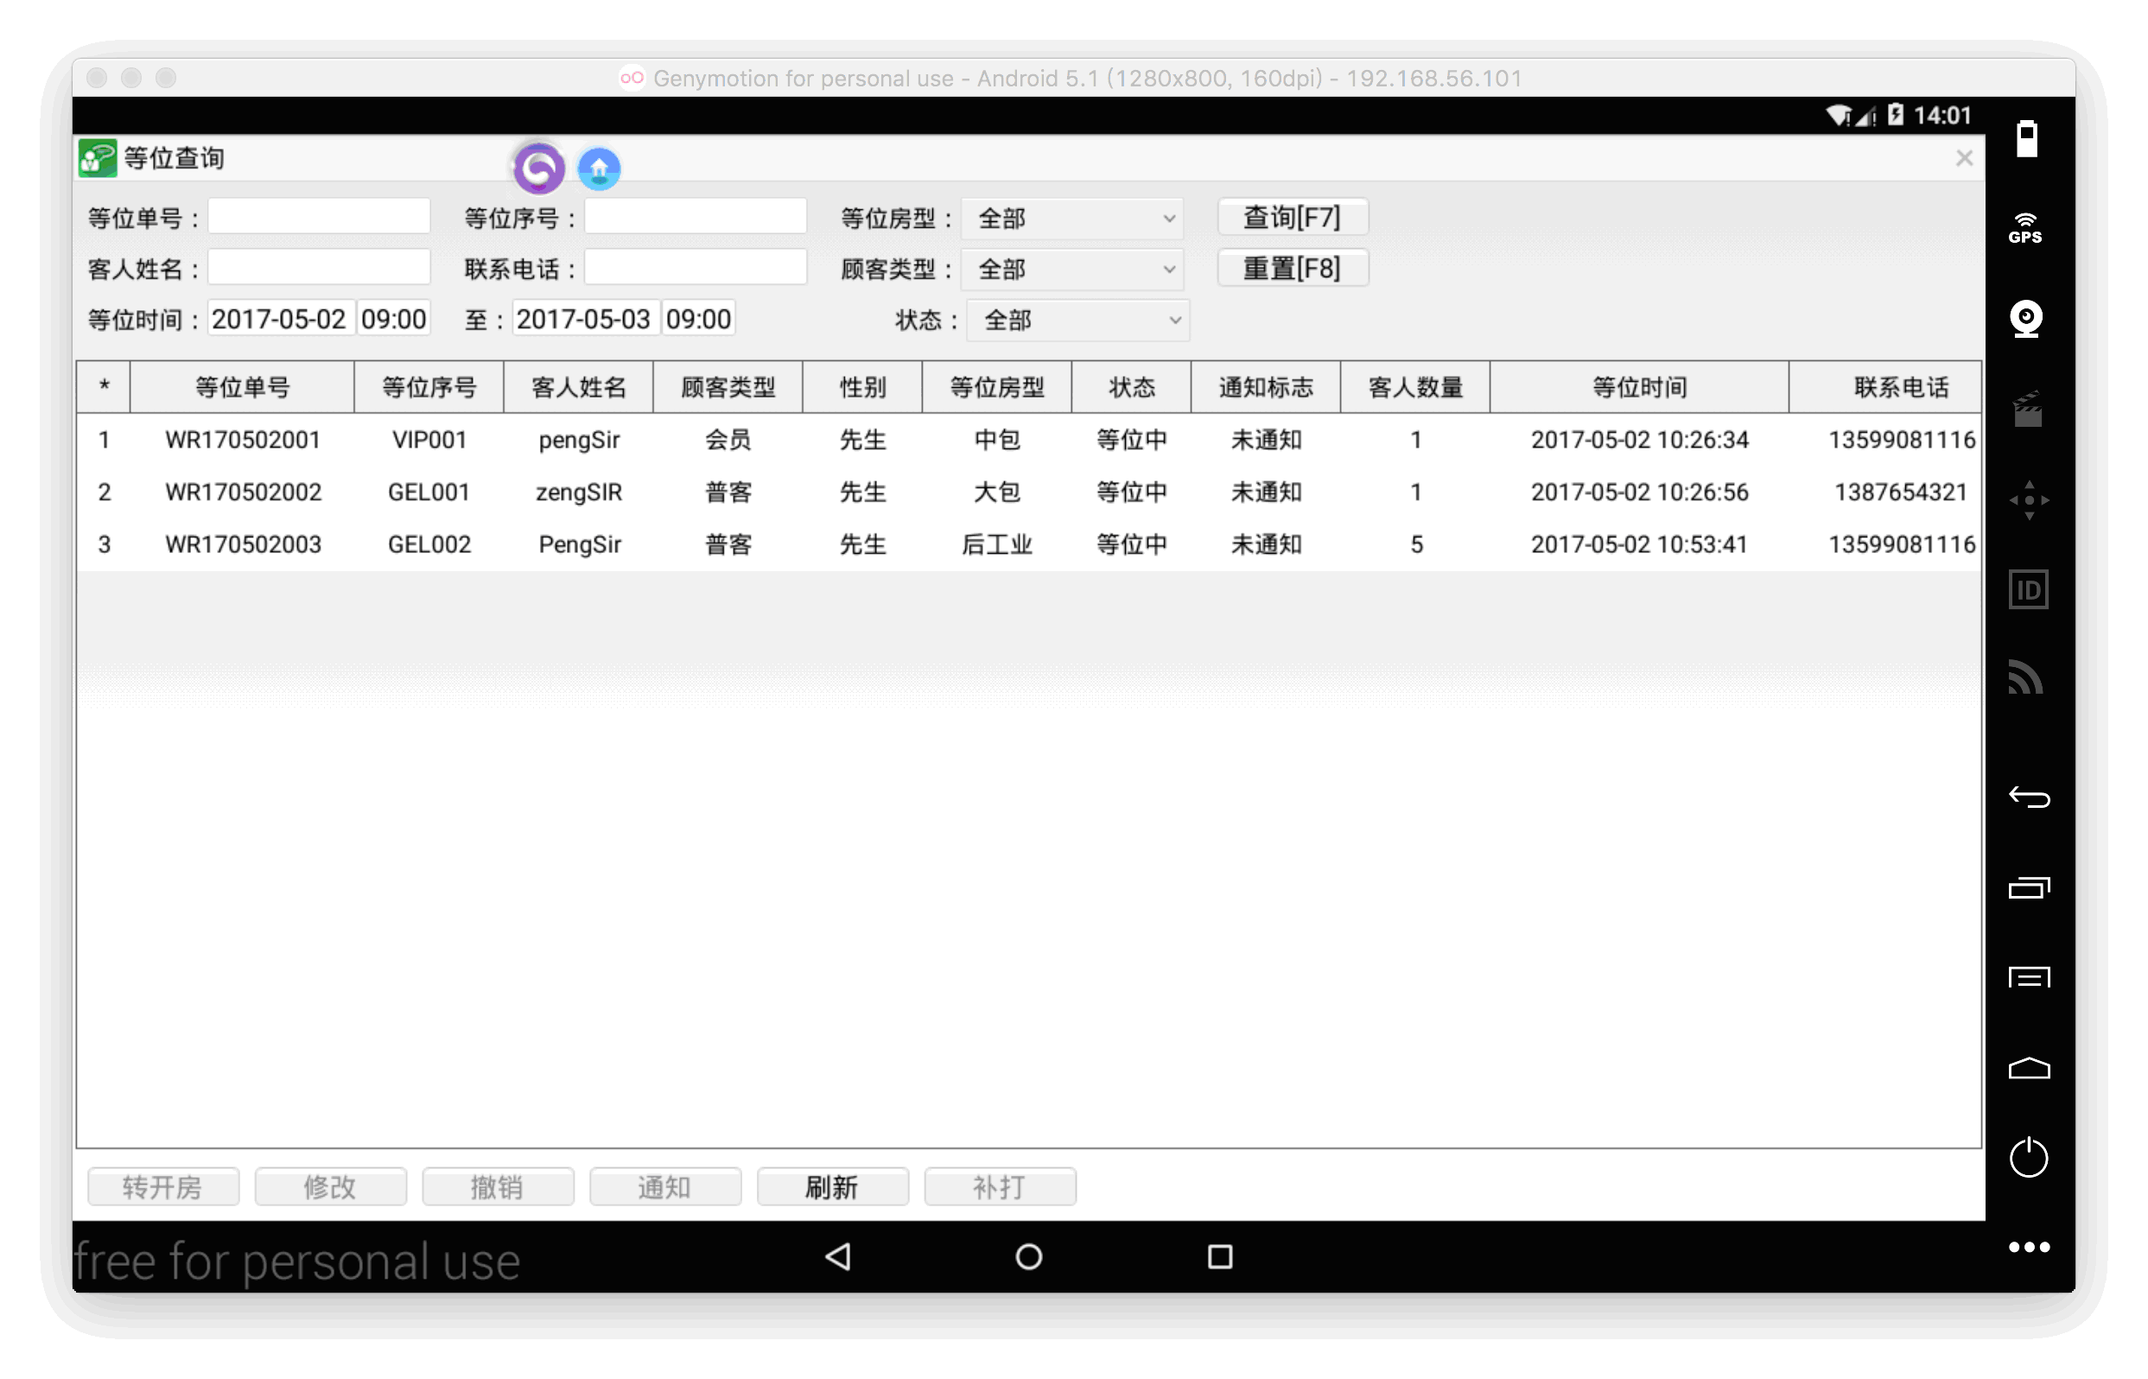2148x1379 pixels.
Task: Click VIP001 cell
Action: tap(429, 440)
